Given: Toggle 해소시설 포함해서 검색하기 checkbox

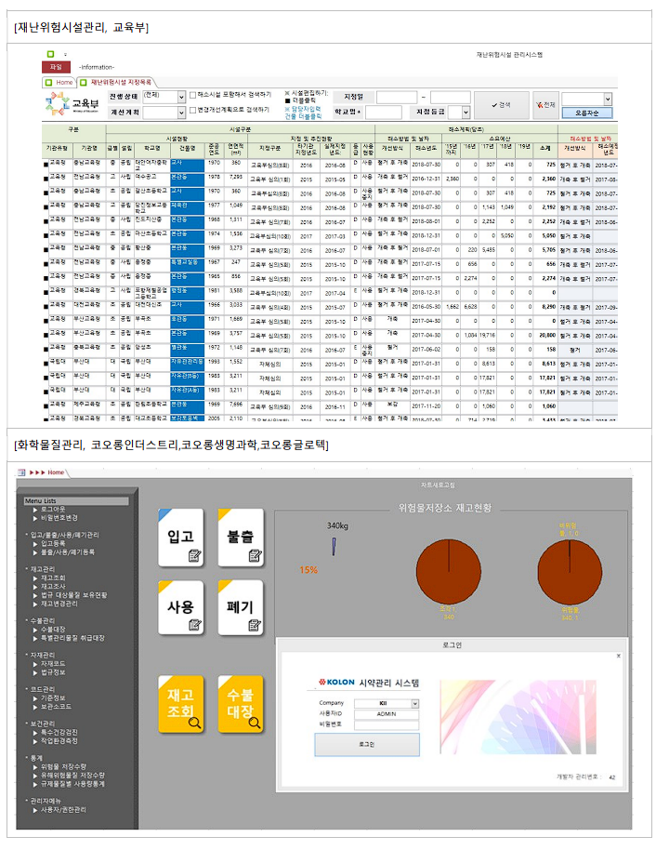Looking at the screenshot, I should point(192,95).
